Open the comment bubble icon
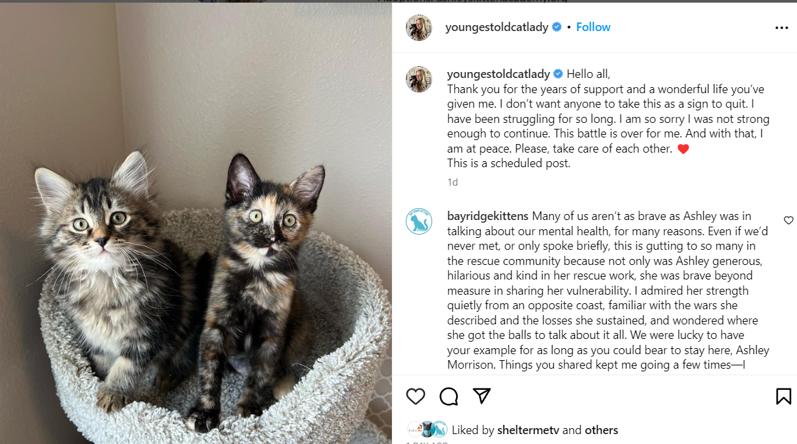The height and width of the screenshot is (444, 797). 449,396
